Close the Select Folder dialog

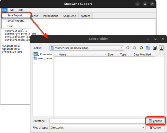point(163,39)
